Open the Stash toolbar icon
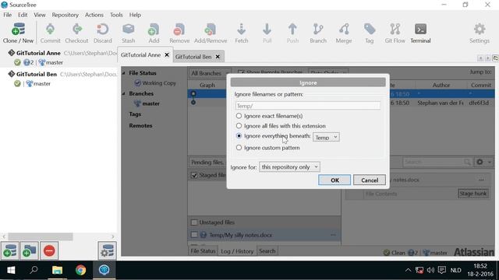Image resolution: width=499 pixels, height=280 pixels. (x=128, y=33)
